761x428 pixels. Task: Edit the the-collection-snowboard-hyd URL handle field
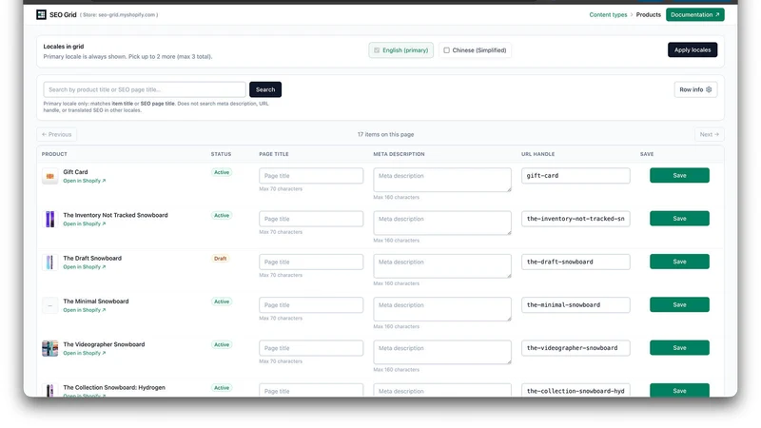[x=576, y=391]
